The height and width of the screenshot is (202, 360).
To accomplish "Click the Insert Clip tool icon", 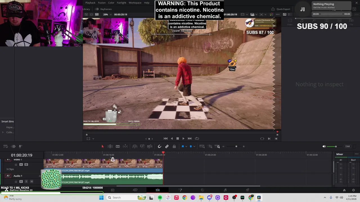I will coord(135,146).
